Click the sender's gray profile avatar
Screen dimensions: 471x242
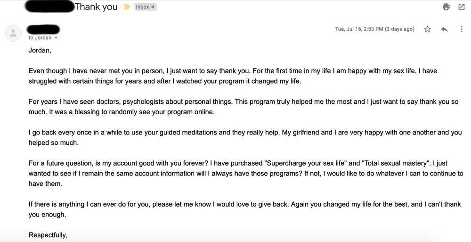click(x=13, y=33)
